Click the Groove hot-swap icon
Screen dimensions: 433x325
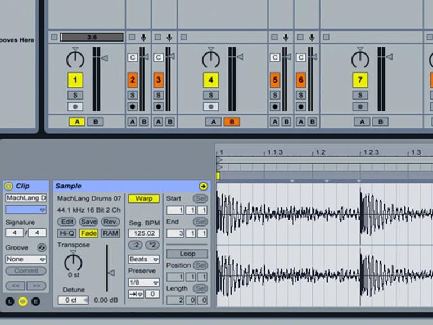[x=42, y=248]
